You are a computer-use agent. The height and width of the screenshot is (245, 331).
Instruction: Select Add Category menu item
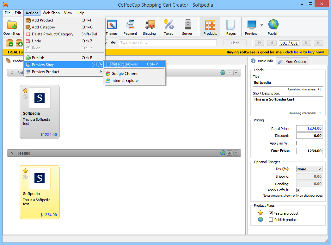coord(64,27)
